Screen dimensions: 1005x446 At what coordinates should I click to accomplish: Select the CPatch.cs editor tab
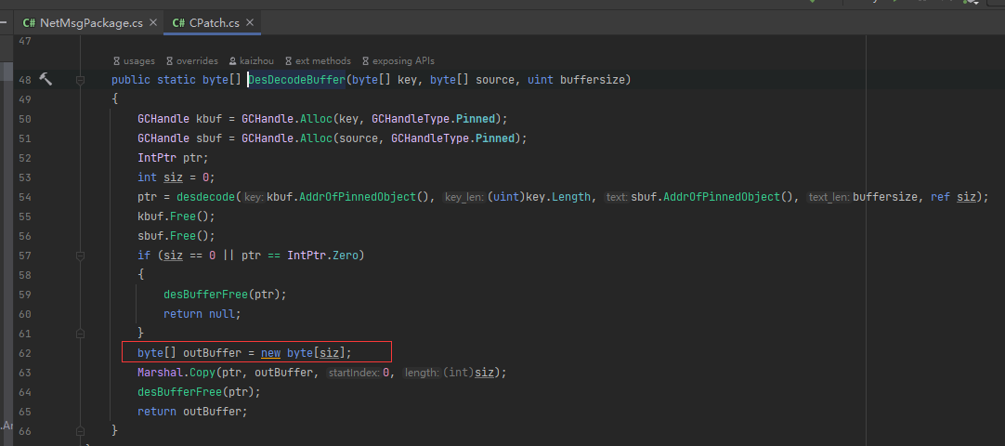pyautogui.click(x=213, y=22)
